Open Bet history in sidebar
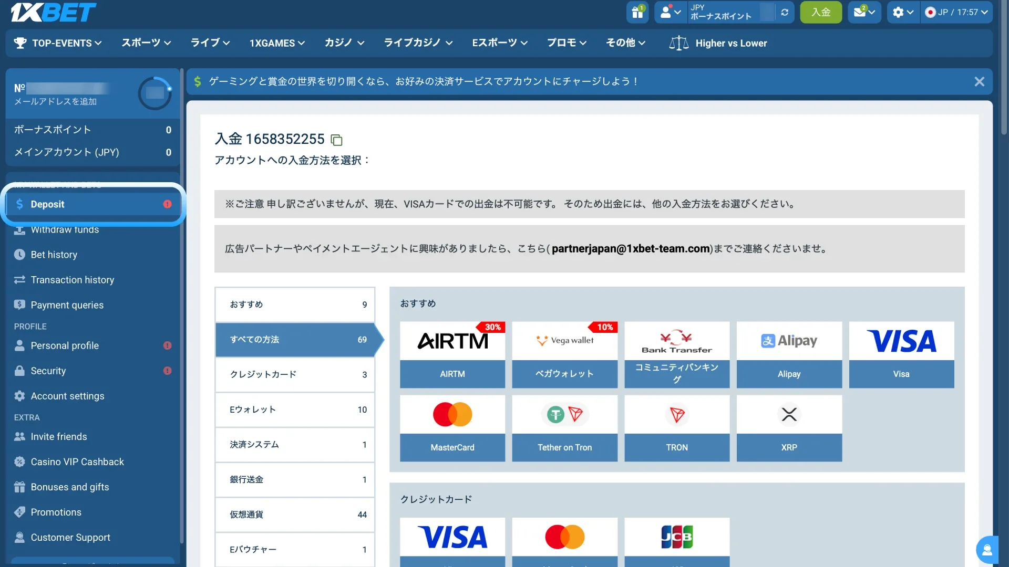 (93, 255)
